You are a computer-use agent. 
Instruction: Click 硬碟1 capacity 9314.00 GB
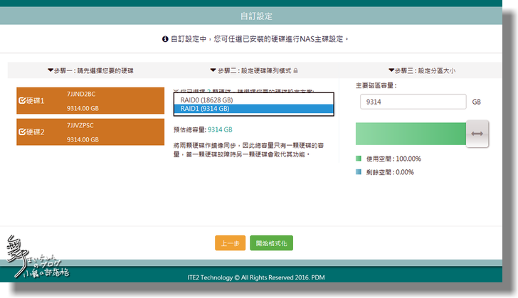[83, 108]
